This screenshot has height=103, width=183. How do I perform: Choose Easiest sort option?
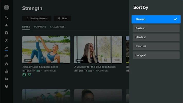point(156,28)
